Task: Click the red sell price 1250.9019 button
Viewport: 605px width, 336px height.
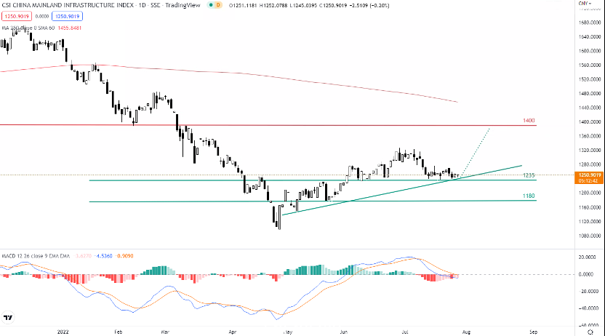Action: pyautogui.click(x=17, y=16)
